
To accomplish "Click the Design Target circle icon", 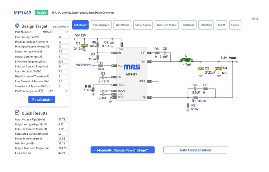I will click(17, 26).
